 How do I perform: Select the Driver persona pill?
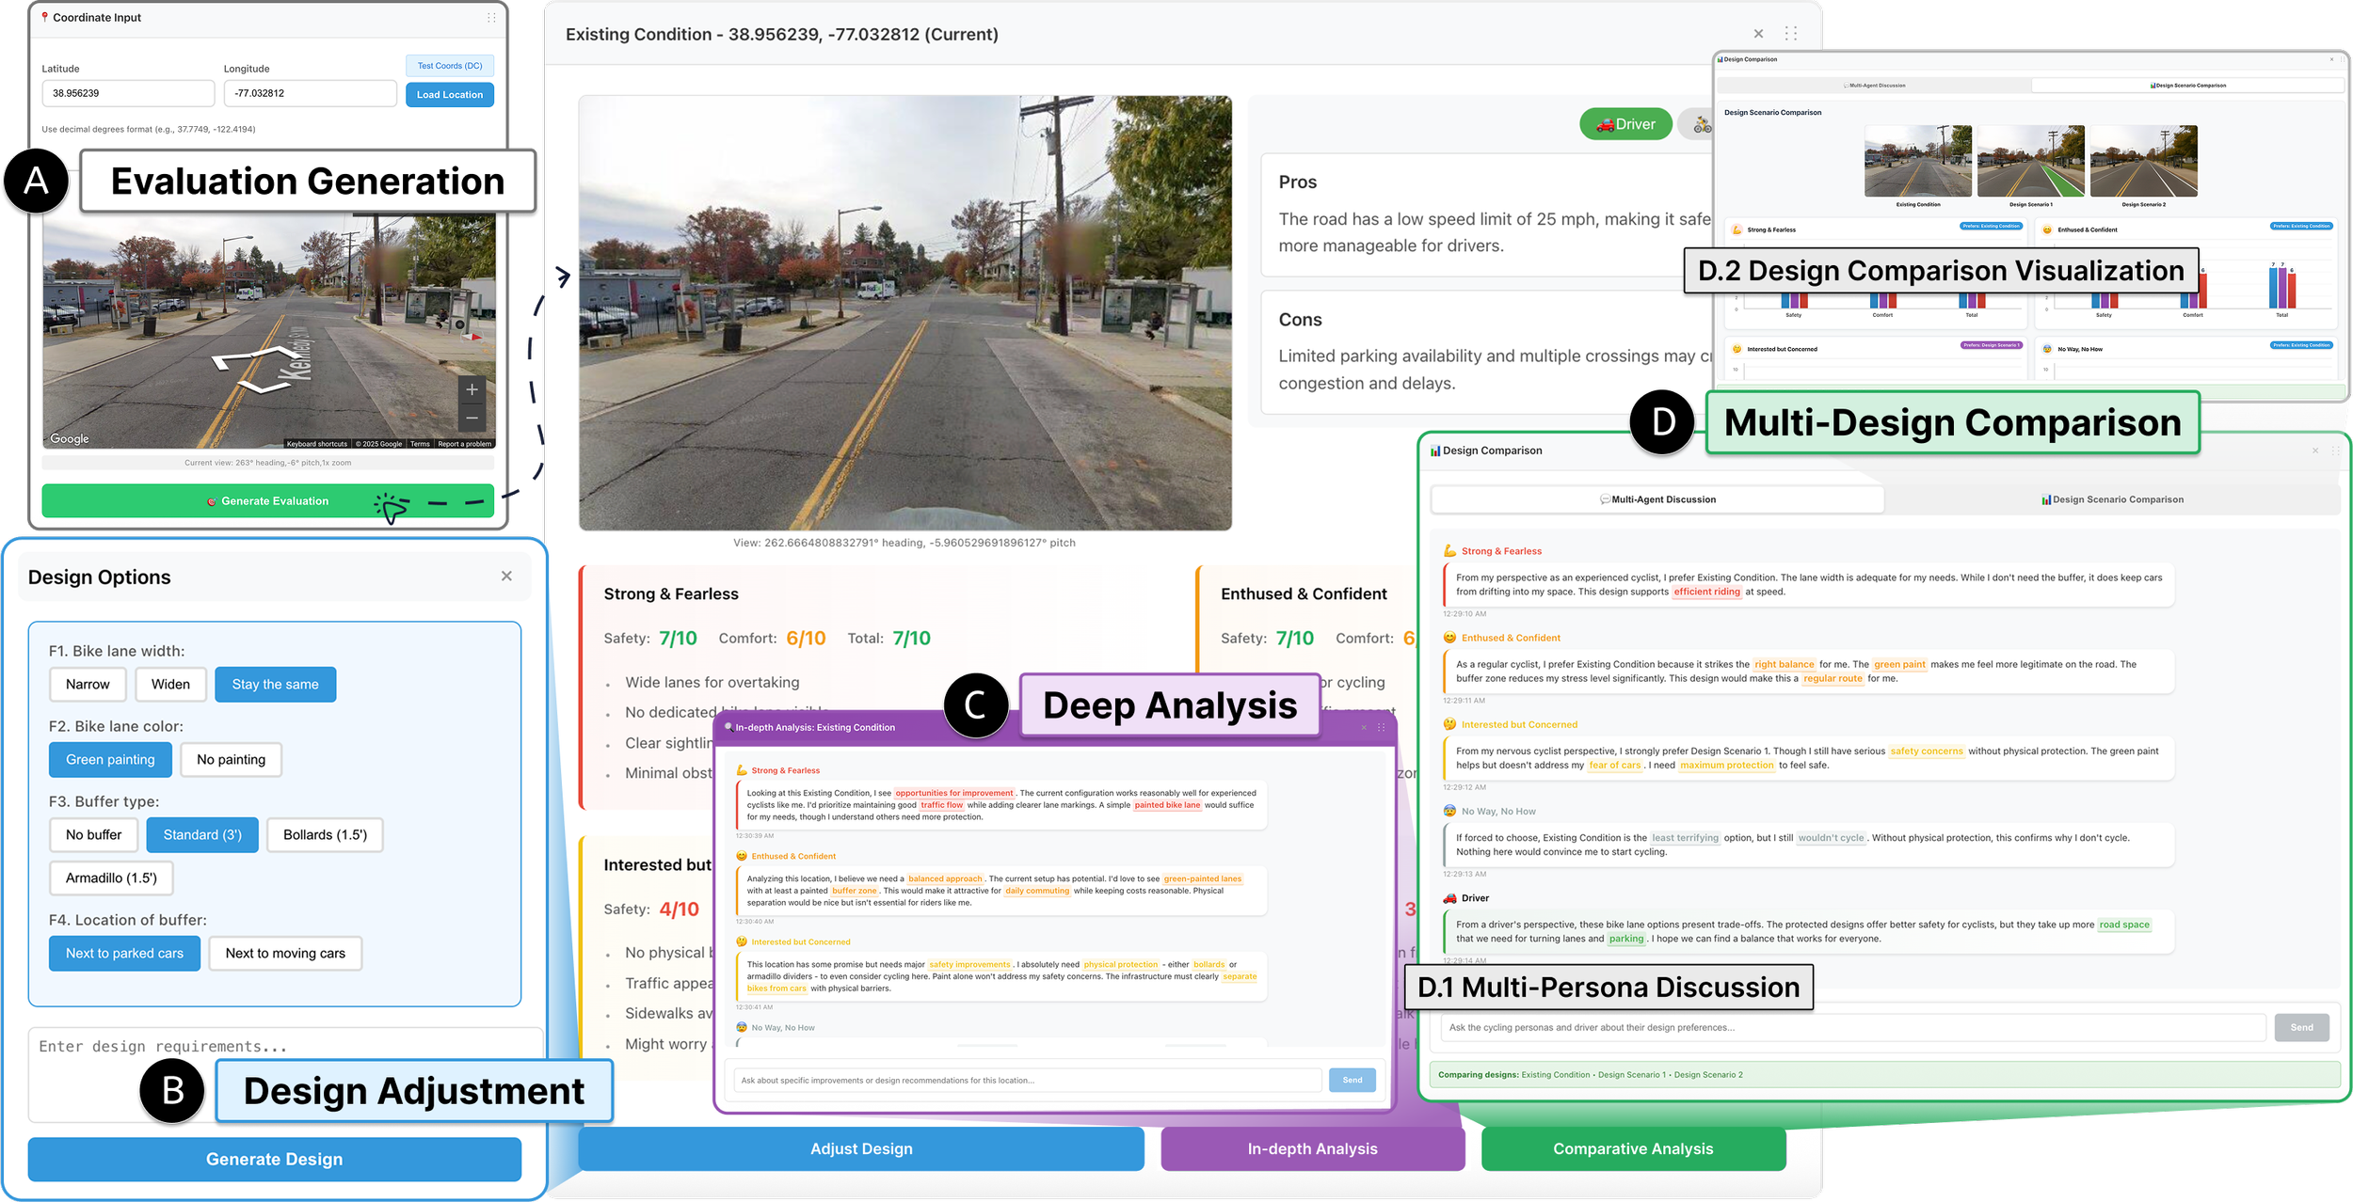1625,124
